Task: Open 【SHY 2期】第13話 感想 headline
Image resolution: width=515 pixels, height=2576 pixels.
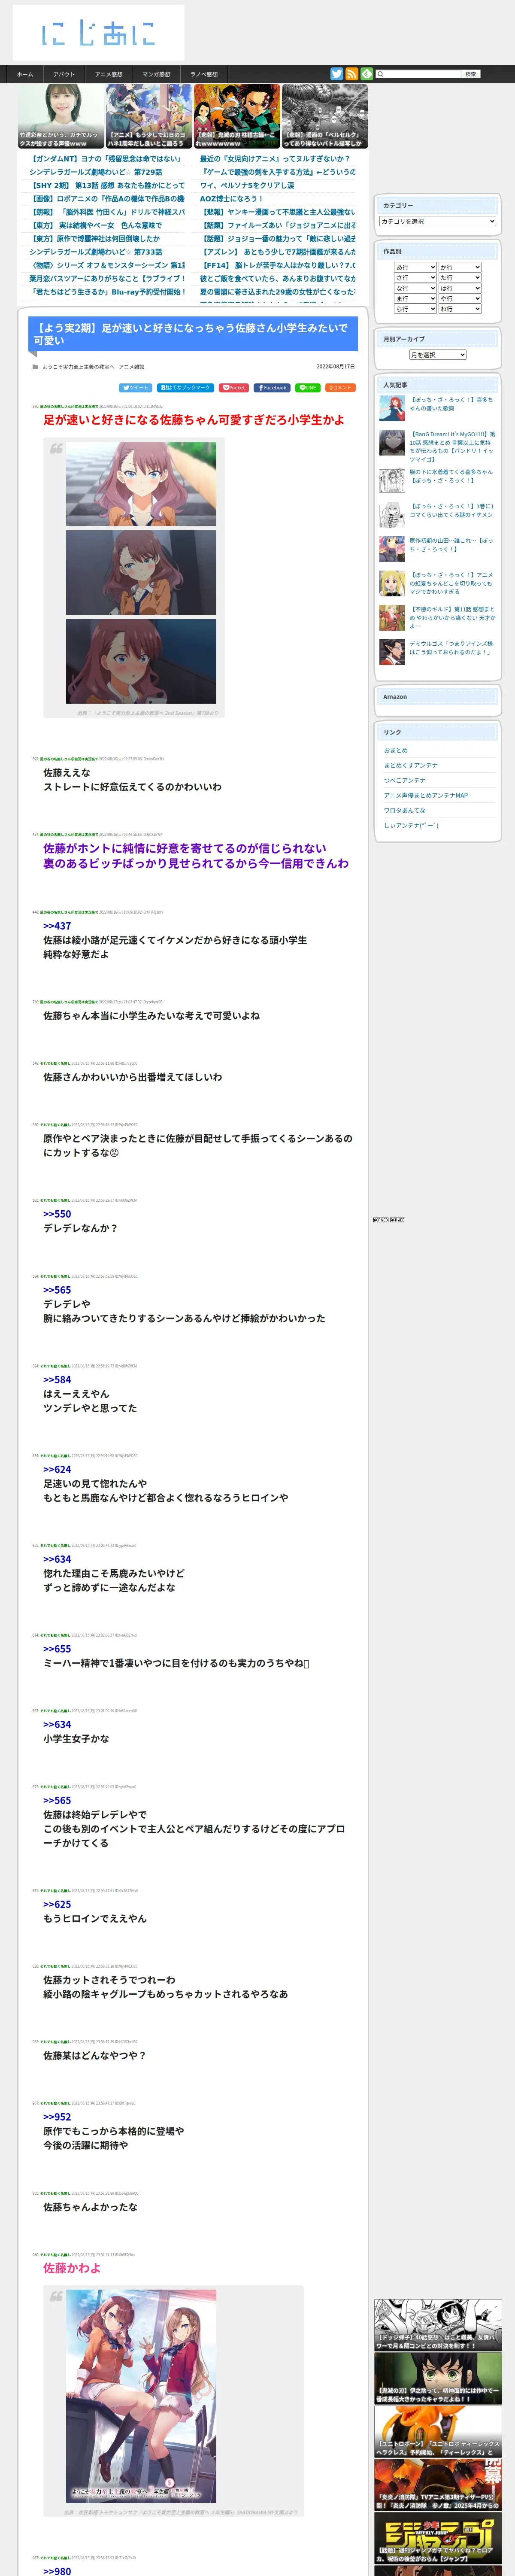Action: 107,186
